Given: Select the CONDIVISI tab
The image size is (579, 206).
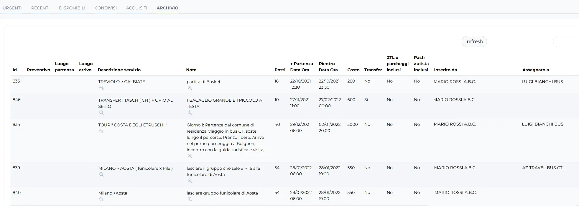Looking at the screenshot, I should 106,8.
